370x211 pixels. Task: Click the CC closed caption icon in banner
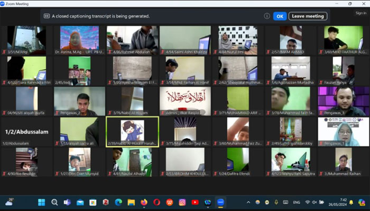click(47, 16)
